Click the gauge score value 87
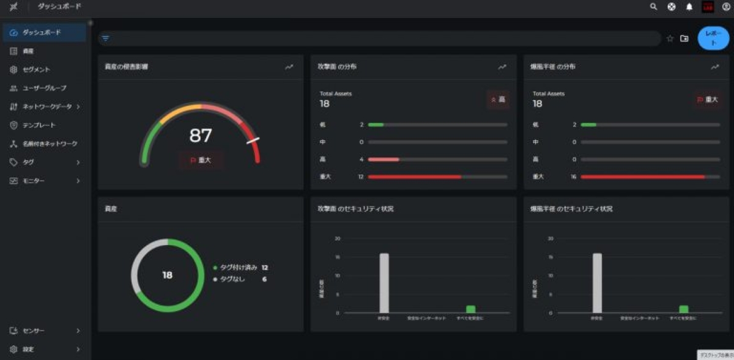The image size is (734, 360). (x=201, y=135)
